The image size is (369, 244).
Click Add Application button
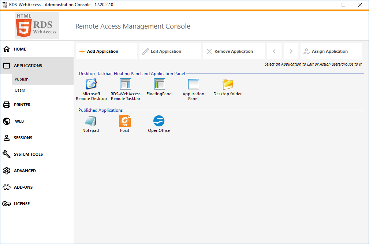pyautogui.click(x=107, y=51)
